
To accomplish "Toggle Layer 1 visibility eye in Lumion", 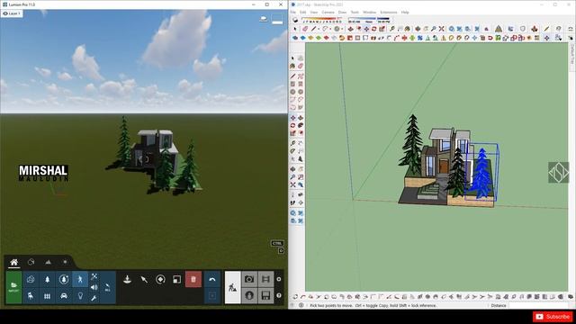I will coord(5,13).
